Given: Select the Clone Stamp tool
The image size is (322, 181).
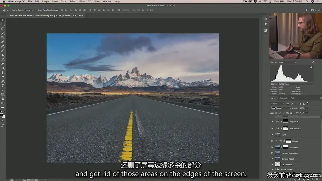Looking at the screenshot, I should click(x=3, y=55).
